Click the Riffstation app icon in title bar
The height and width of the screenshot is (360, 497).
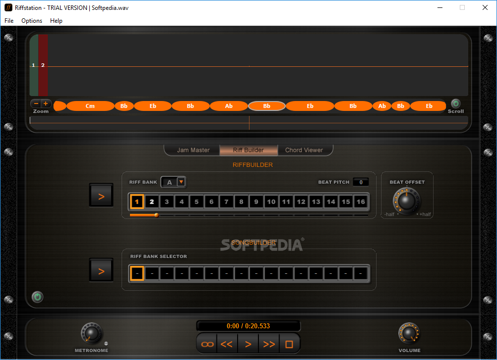8,7
